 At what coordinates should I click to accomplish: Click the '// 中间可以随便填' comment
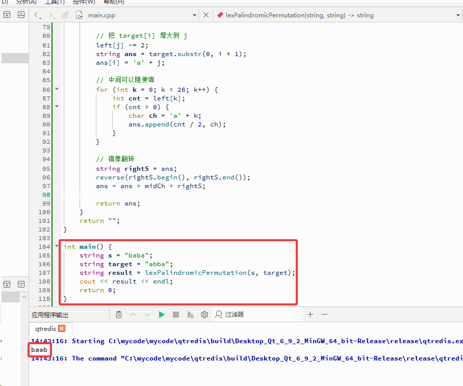[125, 80]
